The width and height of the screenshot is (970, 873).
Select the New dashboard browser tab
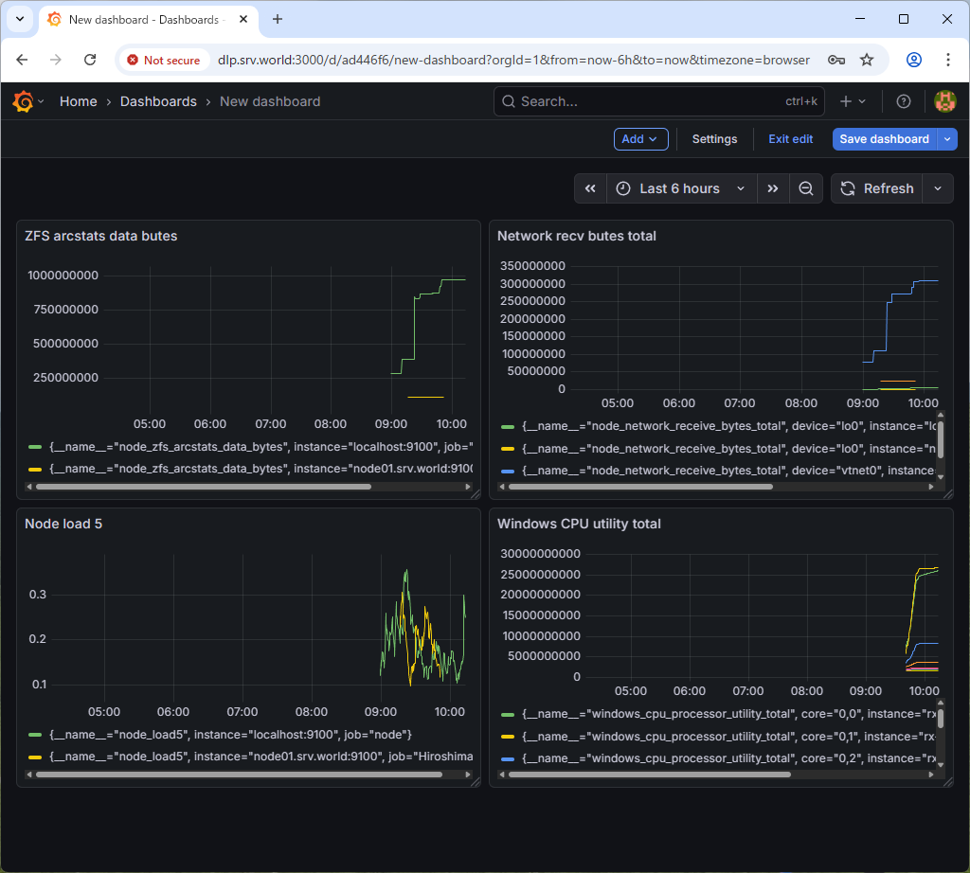coord(147,19)
